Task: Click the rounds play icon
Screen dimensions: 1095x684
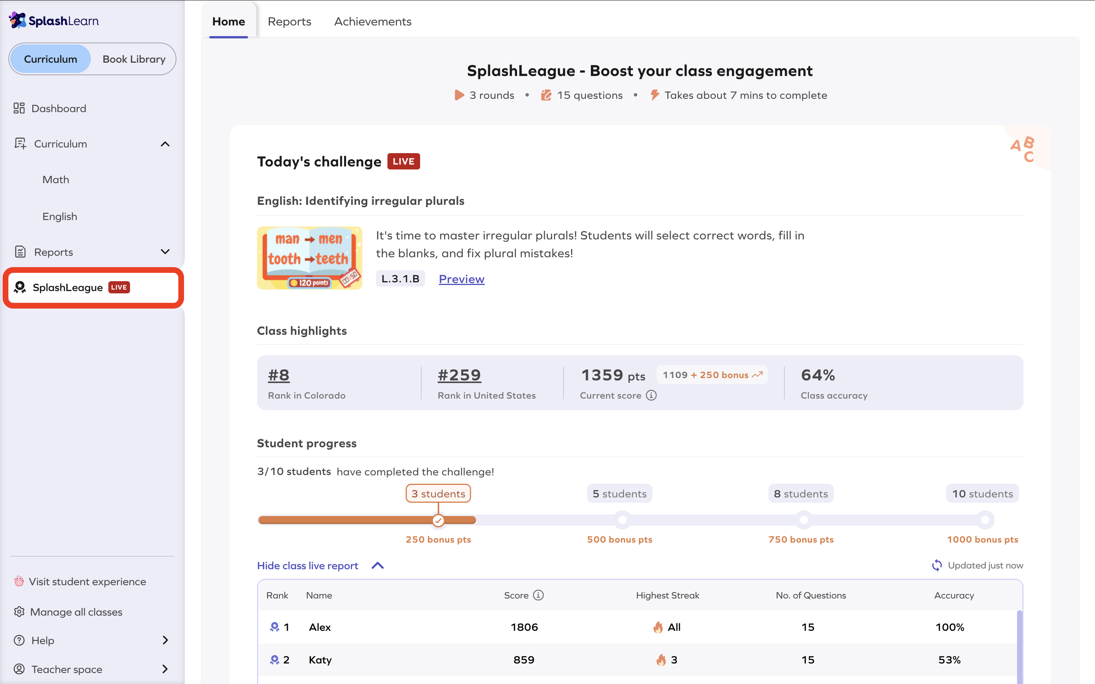Action: [x=459, y=95]
